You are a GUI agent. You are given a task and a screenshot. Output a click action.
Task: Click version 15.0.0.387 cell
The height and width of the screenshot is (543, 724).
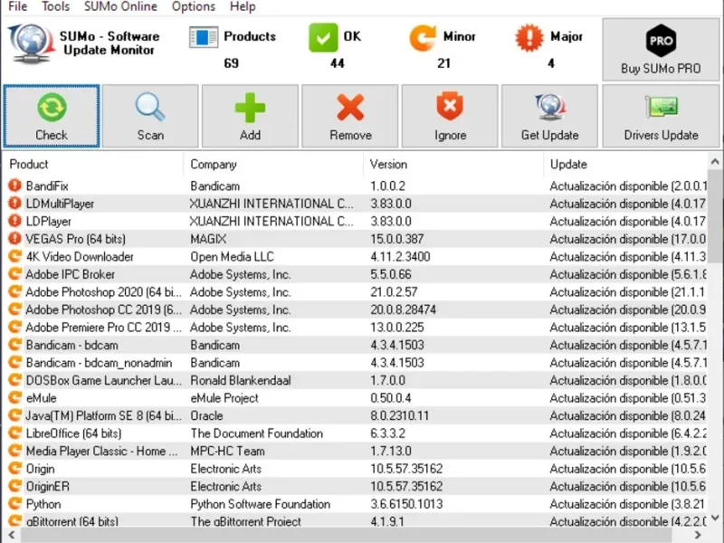[396, 239]
